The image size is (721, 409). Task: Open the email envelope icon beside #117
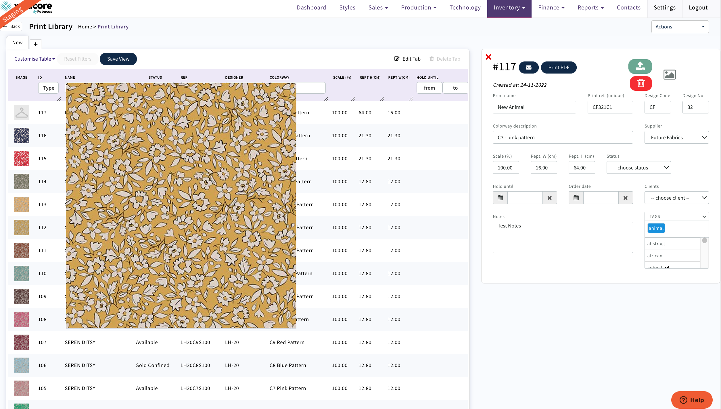pos(529,67)
